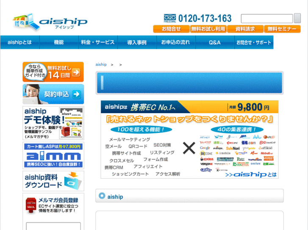Click arrow icon on 無料お試し banner

click(76, 72)
